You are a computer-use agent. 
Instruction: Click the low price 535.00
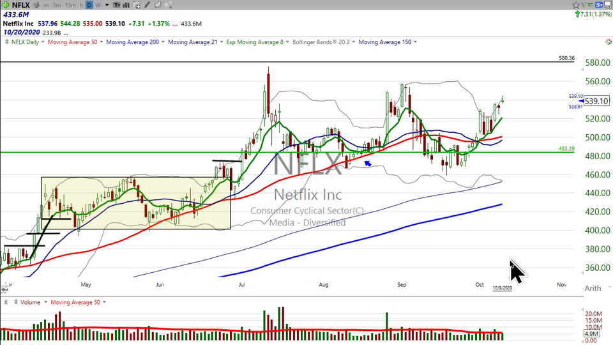click(92, 24)
